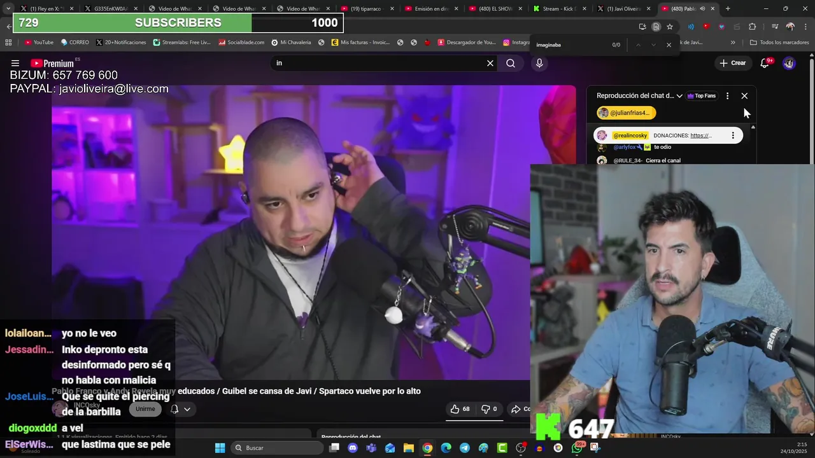The image size is (815, 458).
Task: Open the CORREO bookmark
Action: click(74, 43)
